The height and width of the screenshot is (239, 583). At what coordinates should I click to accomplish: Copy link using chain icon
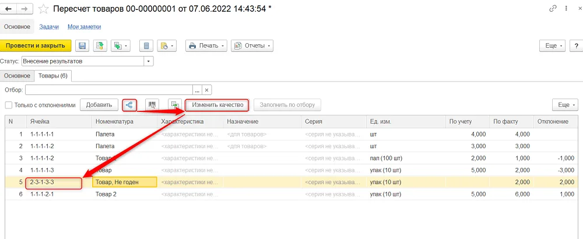[553, 9]
